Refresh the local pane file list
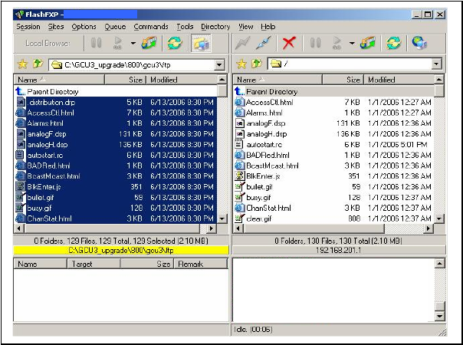This screenshot has height=345, width=463. pos(175,43)
